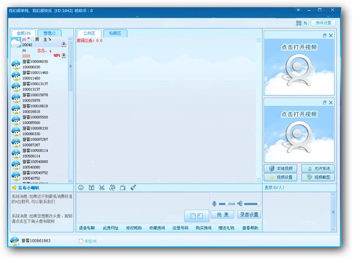
Task: Open the title bar dropdown menu arrow
Action: [x=298, y=11]
